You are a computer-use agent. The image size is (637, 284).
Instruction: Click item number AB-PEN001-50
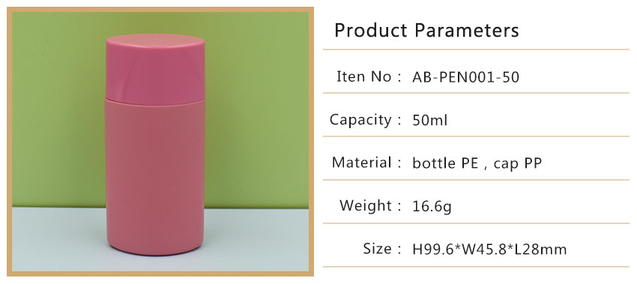coord(465,77)
